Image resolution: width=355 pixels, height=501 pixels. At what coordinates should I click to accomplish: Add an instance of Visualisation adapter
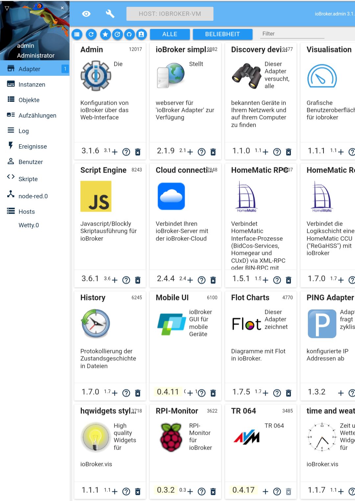tap(341, 152)
